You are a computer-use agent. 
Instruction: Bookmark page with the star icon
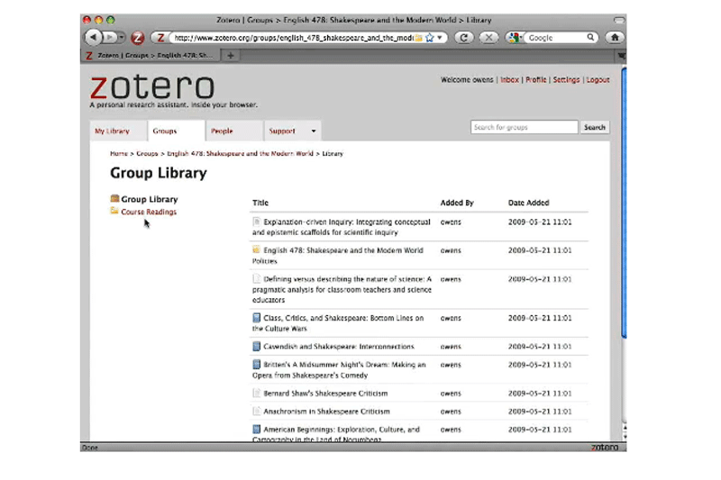430,38
